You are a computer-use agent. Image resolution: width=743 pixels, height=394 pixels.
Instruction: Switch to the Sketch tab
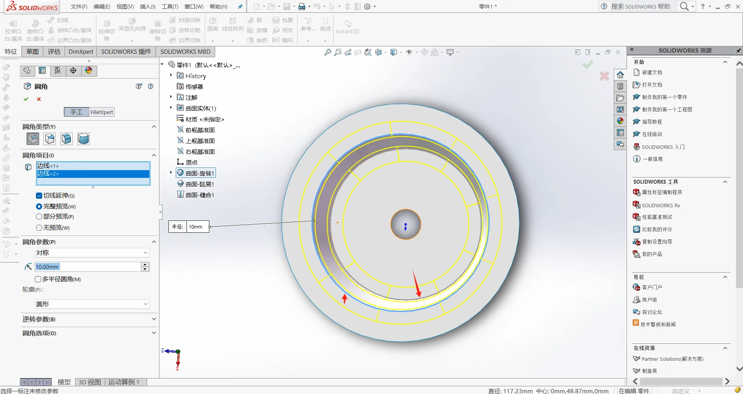pos(33,52)
